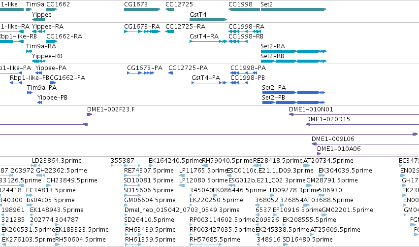The image size is (419, 247).
Task: Open EST AT20734.5prime
Action: point(307,166)
